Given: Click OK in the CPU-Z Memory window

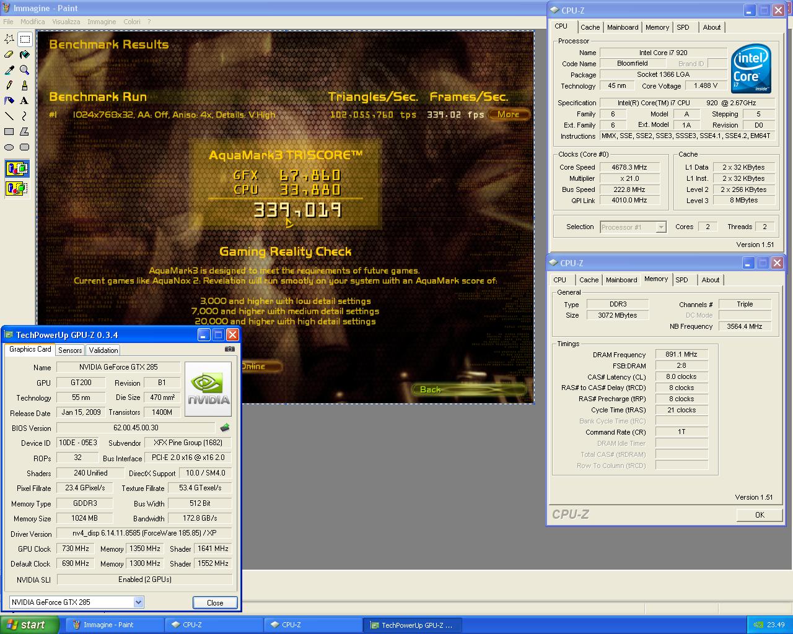Looking at the screenshot, I should pyautogui.click(x=760, y=515).
